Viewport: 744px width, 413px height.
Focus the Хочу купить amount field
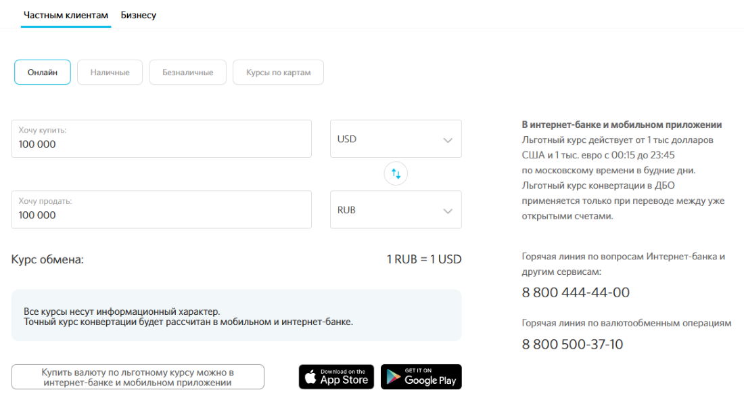point(162,139)
